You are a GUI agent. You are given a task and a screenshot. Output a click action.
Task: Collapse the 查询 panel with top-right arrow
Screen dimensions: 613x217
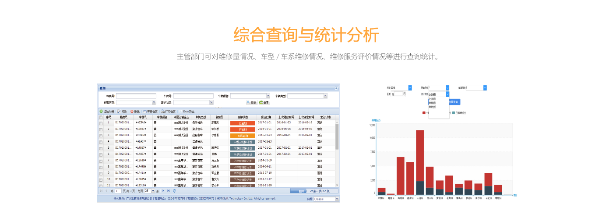point(336,88)
